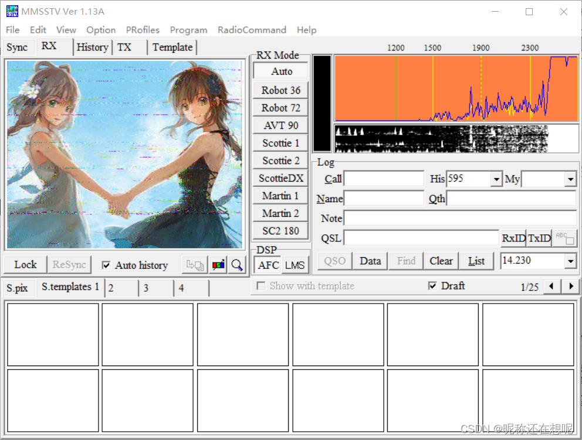Go to previous template page arrow
The image size is (582, 440).
pyautogui.click(x=551, y=286)
